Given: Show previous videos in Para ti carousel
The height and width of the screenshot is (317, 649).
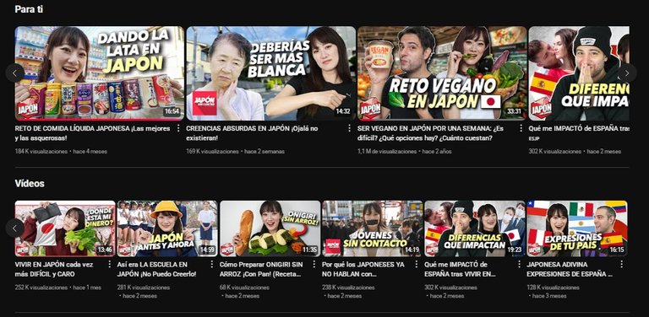Looking at the screenshot, I should coord(15,73).
